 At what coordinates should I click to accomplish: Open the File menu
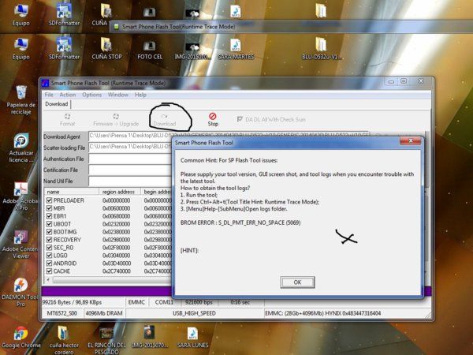pos(49,95)
